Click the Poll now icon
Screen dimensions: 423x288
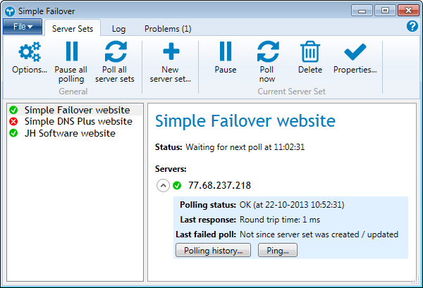tap(267, 54)
